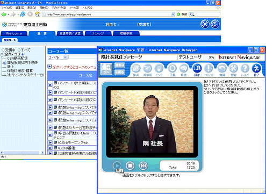The height and width of the screenshot is (194, 266).
Task: Click the リファレンス exclamation-mark icon
Action: click(x=209, y=68)
